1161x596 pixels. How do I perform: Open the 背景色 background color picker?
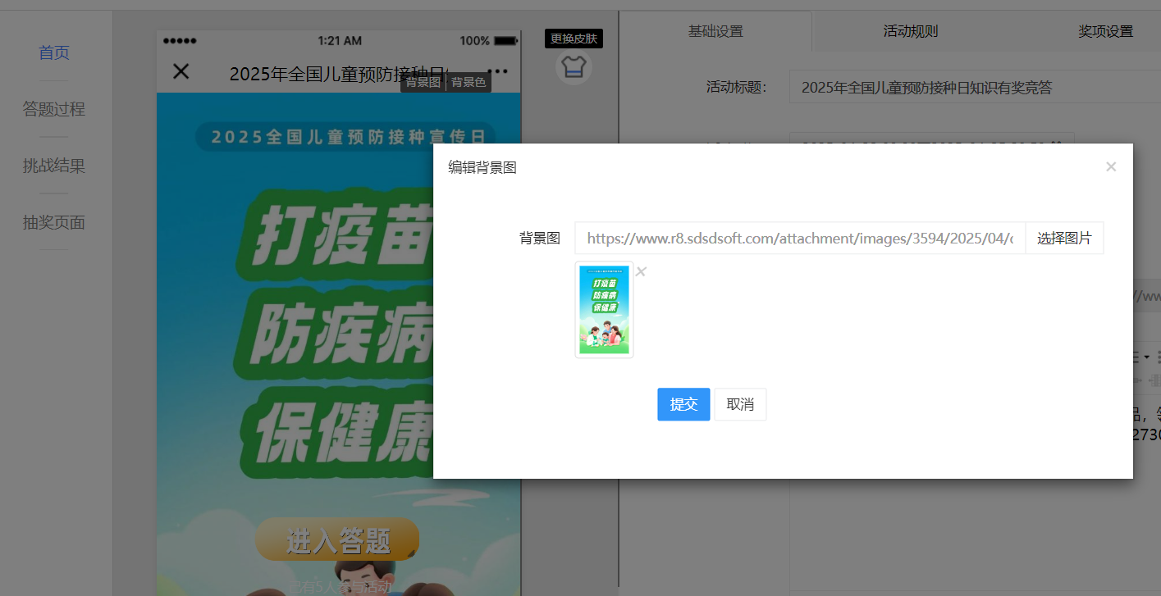(x=468, y=82)
